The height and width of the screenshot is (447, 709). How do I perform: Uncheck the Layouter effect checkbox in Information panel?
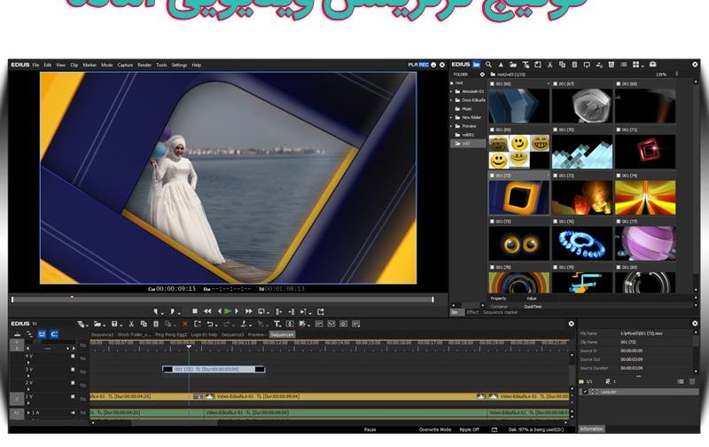pyautogui.click(x=585, y=392)
